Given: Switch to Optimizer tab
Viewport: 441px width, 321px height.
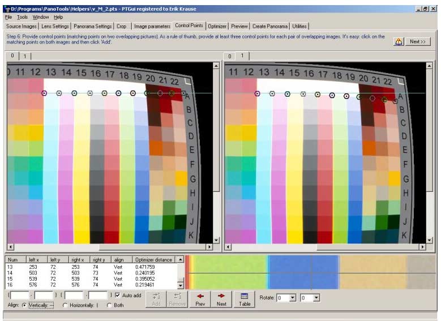Looking at the screenshot, I should (217, 26).
